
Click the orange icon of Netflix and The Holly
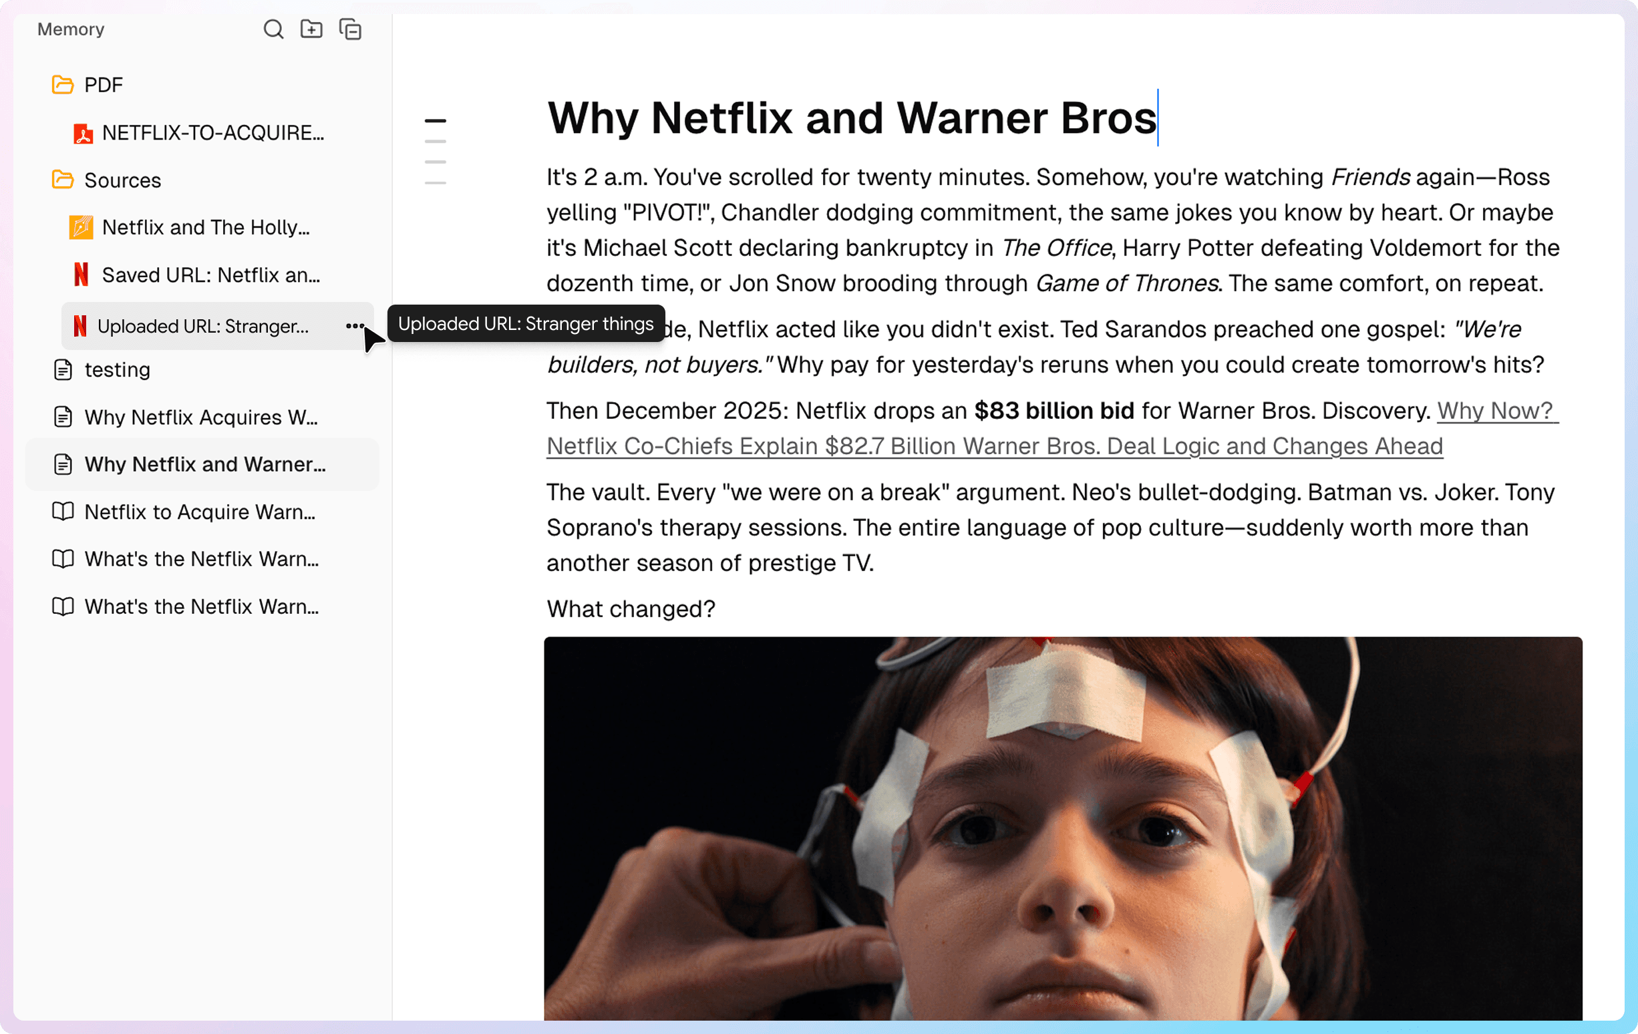81,227
